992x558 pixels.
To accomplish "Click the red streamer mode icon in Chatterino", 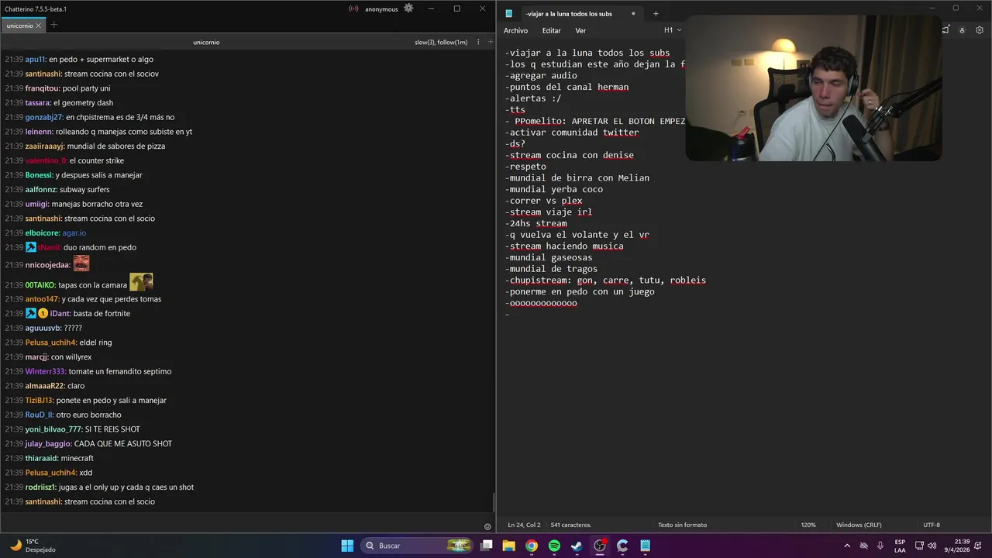I will tap(353, 9).
